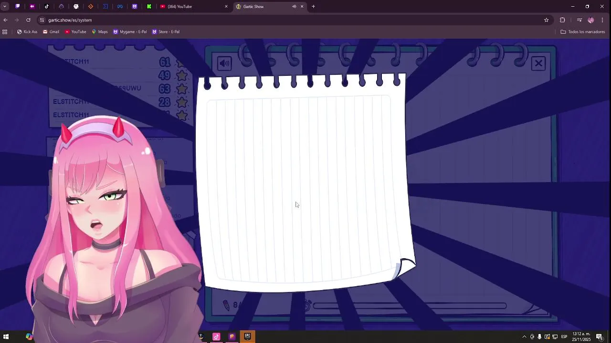This screenshot has width=611, height=343.
Task: Click the star next to score 28
Action: pyautogui.click(x=182, y=102)
